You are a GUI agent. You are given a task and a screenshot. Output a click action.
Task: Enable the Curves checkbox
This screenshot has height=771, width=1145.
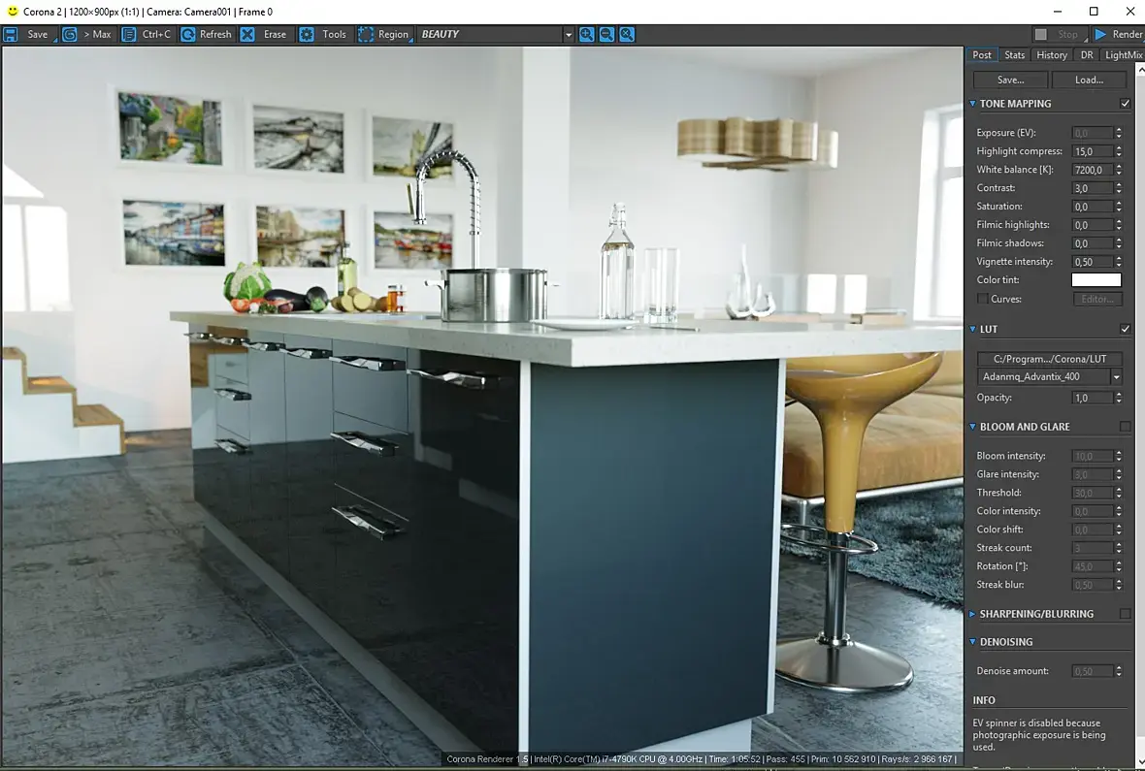click(x=983, y=299)
